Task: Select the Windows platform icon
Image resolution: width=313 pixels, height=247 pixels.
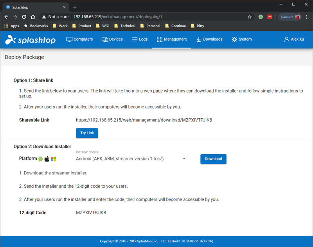Action: (x=54, y=159)
